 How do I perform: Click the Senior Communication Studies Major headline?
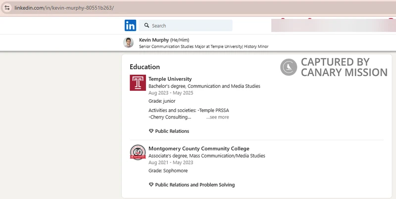click(x=203, y=46)
